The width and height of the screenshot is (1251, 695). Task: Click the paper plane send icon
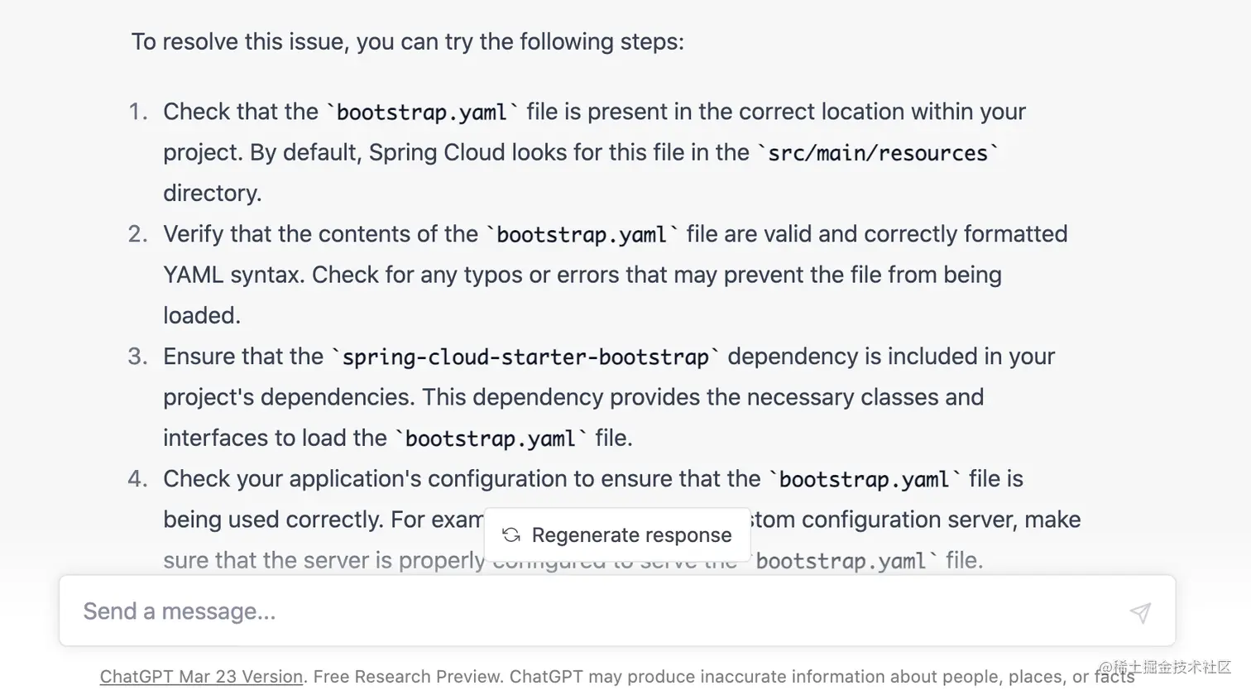tap(1140, 612)
